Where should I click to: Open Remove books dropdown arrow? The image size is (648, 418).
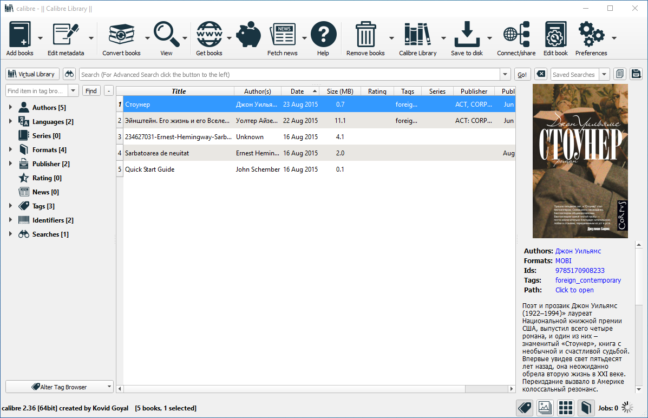coord(391,38)
